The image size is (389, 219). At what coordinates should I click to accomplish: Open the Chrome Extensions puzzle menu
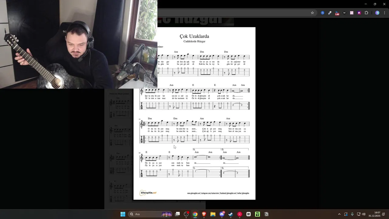coord(366,13)
